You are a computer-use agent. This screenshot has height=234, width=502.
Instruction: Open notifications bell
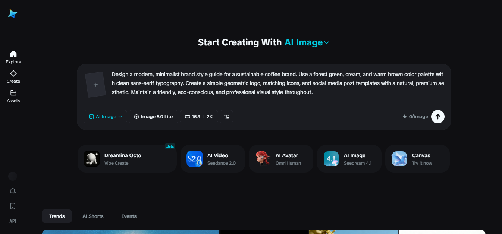[x=13, y=191]
